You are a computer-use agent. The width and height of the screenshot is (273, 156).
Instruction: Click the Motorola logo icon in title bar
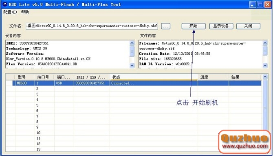(5, 4)
